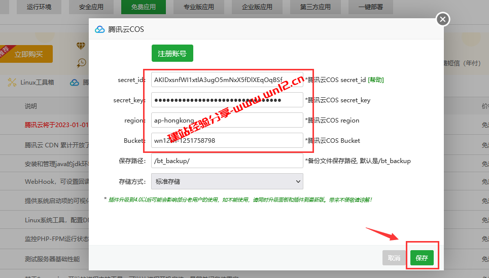This screenshot has height=278, width=489.
Task: Click the 测试服务器基础性能 row text
Action: point(52,259)
